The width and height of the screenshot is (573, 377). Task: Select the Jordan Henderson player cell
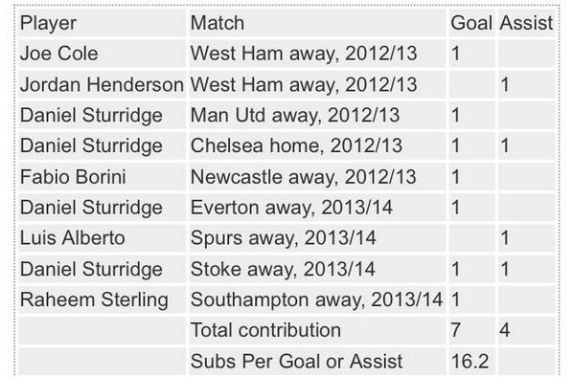point(102,84)
